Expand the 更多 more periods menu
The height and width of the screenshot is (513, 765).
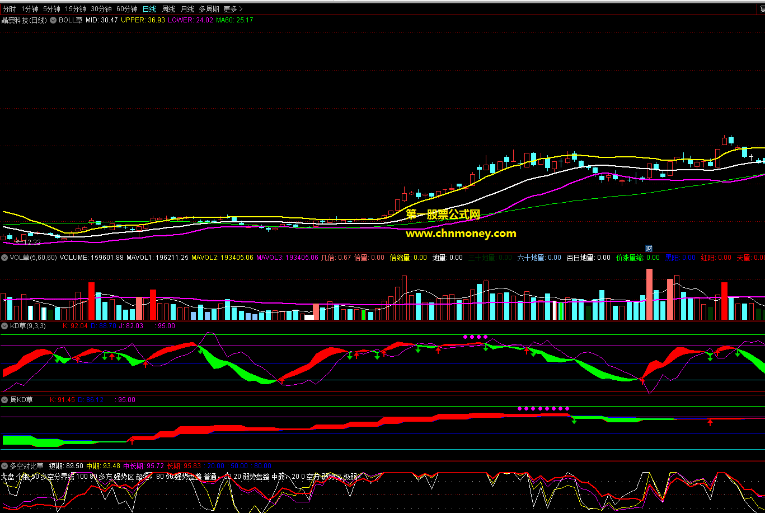click(233, 9)
